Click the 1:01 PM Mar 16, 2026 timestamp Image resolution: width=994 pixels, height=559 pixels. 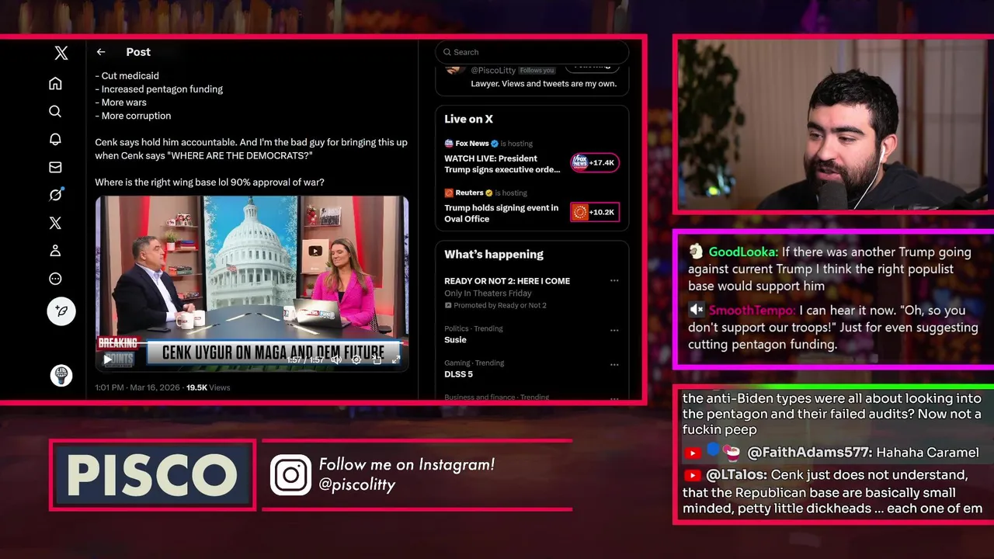[137, 387]
